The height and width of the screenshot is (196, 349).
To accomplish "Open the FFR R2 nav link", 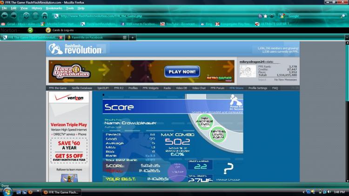I will [x=119, y=88].
